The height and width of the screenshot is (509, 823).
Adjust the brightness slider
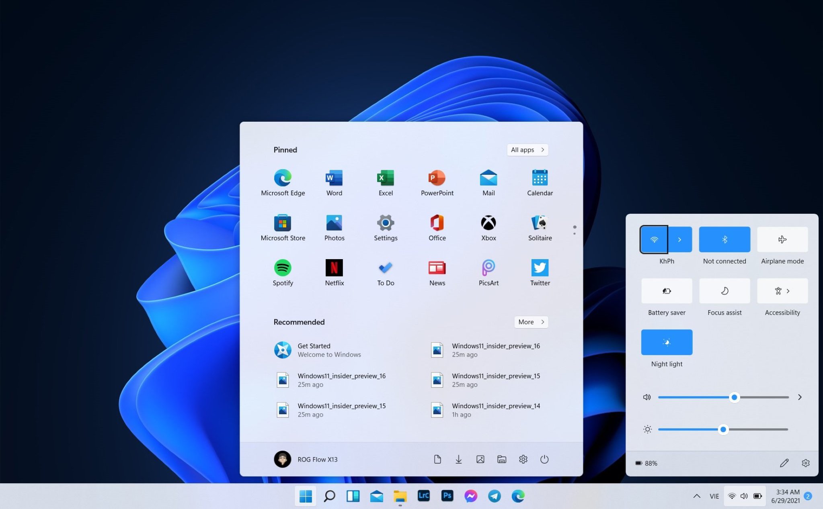pyautogui.click(x=723, y=429)
